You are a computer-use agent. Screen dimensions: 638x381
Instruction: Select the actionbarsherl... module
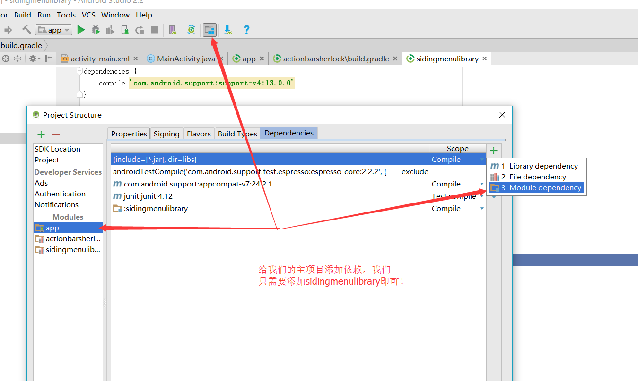tap(68, 239)
